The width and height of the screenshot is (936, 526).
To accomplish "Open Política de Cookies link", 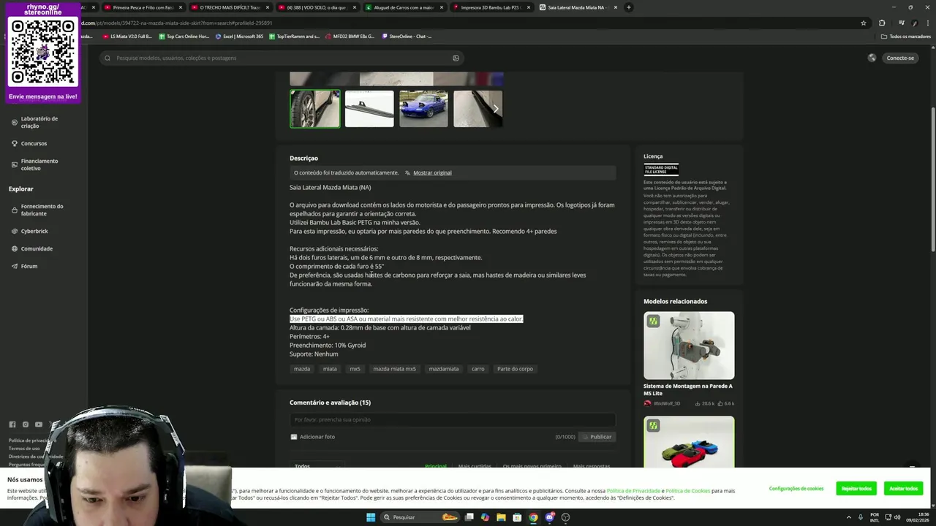I will point(687,491).
